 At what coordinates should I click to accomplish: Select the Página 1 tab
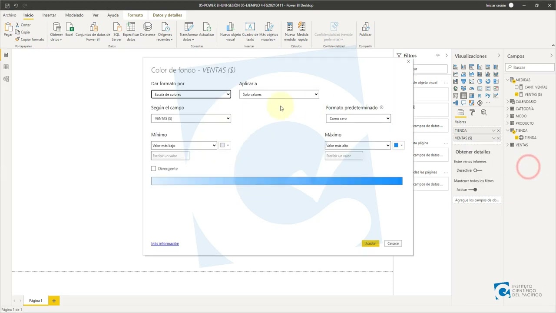point(36,300)
